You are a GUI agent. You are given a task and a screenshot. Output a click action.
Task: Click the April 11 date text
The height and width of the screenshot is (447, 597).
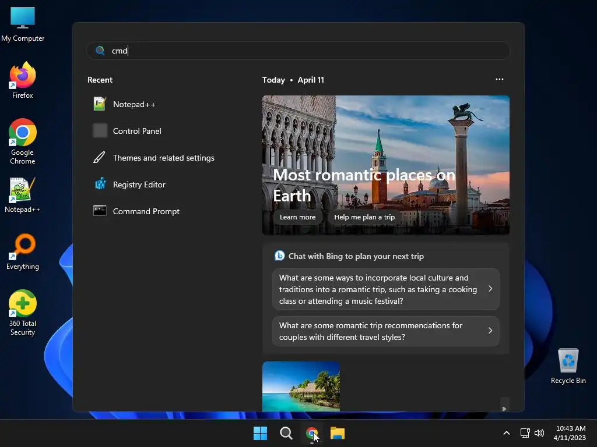click(311, 80)
